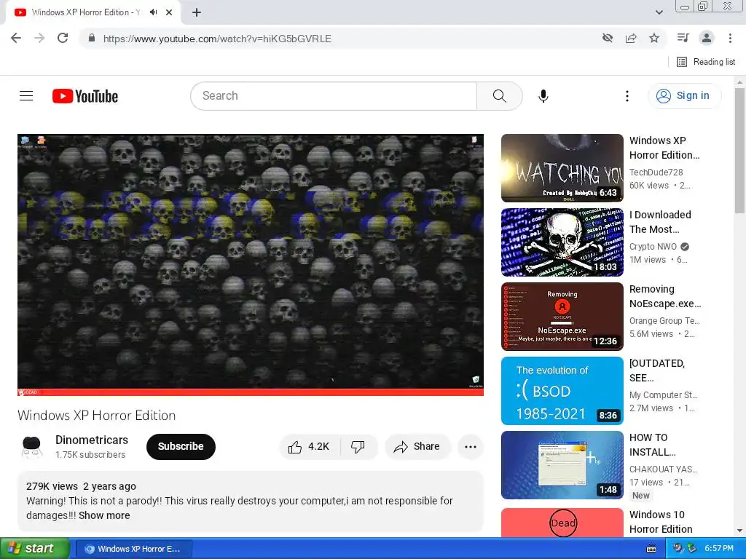Open the '[OUTDATED, SEE...' video title
Image resolution: width=746 pixels, height=559 pixels.
pos(656,370)
